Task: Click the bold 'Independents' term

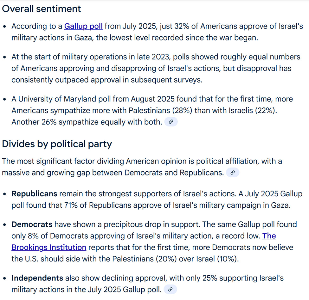Action: (x=37, y=278)
